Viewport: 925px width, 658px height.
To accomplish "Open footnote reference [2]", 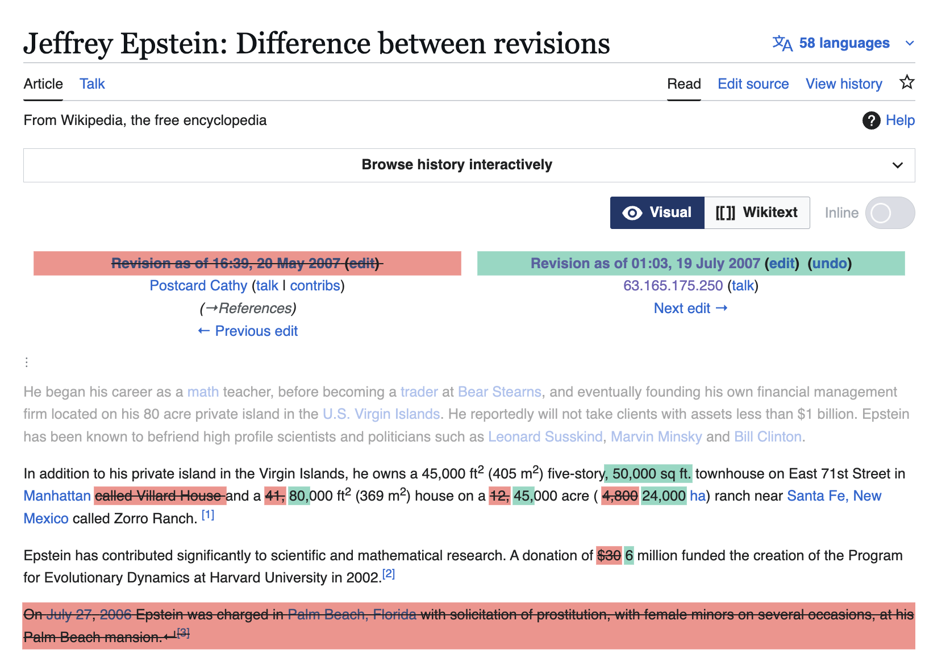I will coord(389,574).
